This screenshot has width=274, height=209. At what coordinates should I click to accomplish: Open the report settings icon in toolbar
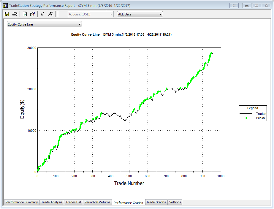(x=33, y=14)
